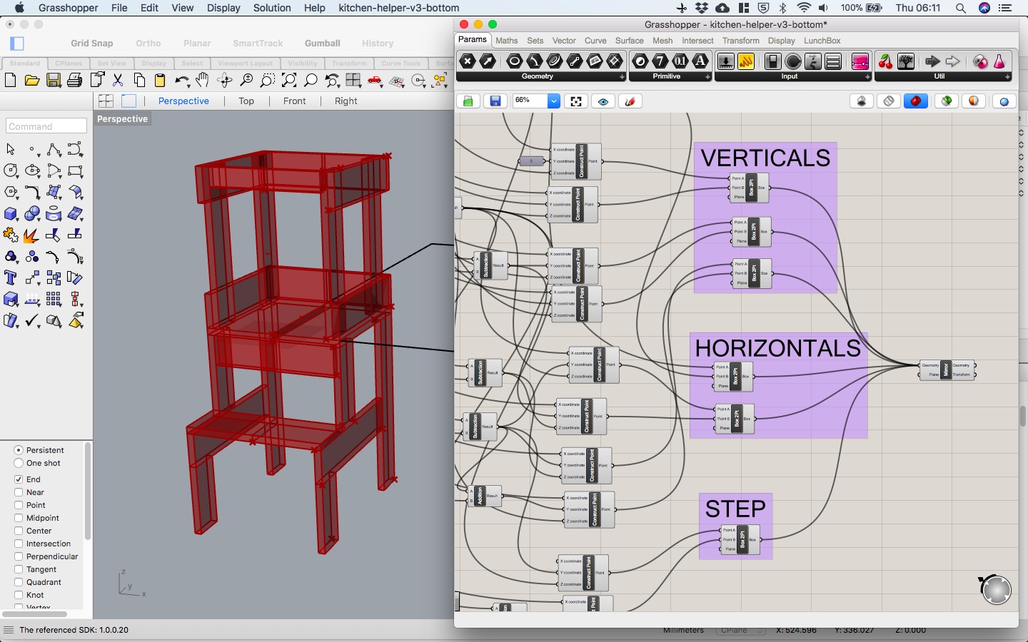The width and height of the screenshot is (1028, 642).
Task: Switch to the Maths component tab
Action: [507, 41]
